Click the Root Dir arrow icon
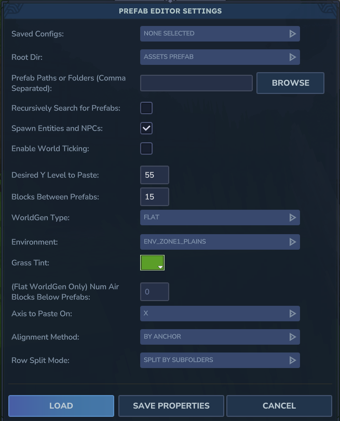Image resolution: width=340 pixels, height=421 pixels. point(292,57)
